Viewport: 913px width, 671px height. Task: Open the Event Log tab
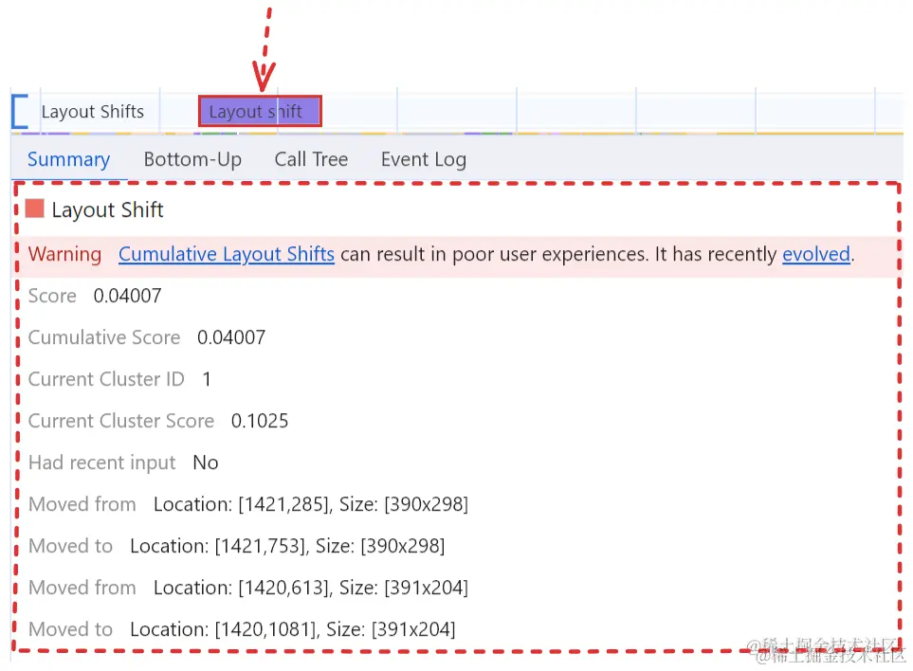click(424, 159)
